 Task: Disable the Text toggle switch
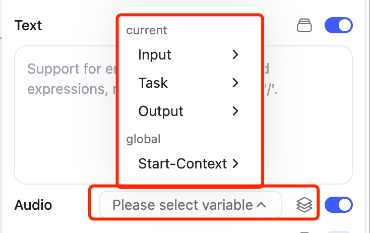click(338, 25)
